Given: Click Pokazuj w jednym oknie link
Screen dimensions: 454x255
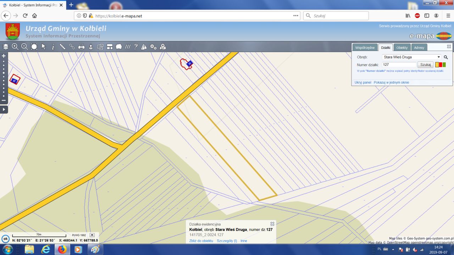Looking at the screenshot, I should (x=391, y=83).
